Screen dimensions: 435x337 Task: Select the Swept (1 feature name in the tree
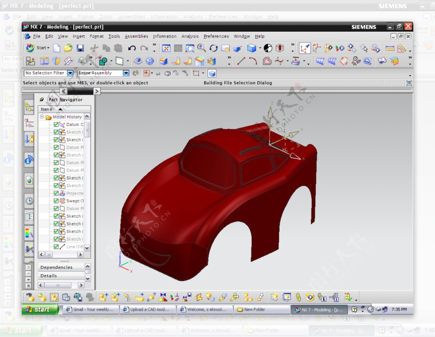pyautogui.click(x=75, y=201)
